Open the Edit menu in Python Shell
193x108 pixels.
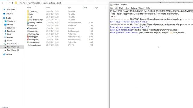coord(116,8)
